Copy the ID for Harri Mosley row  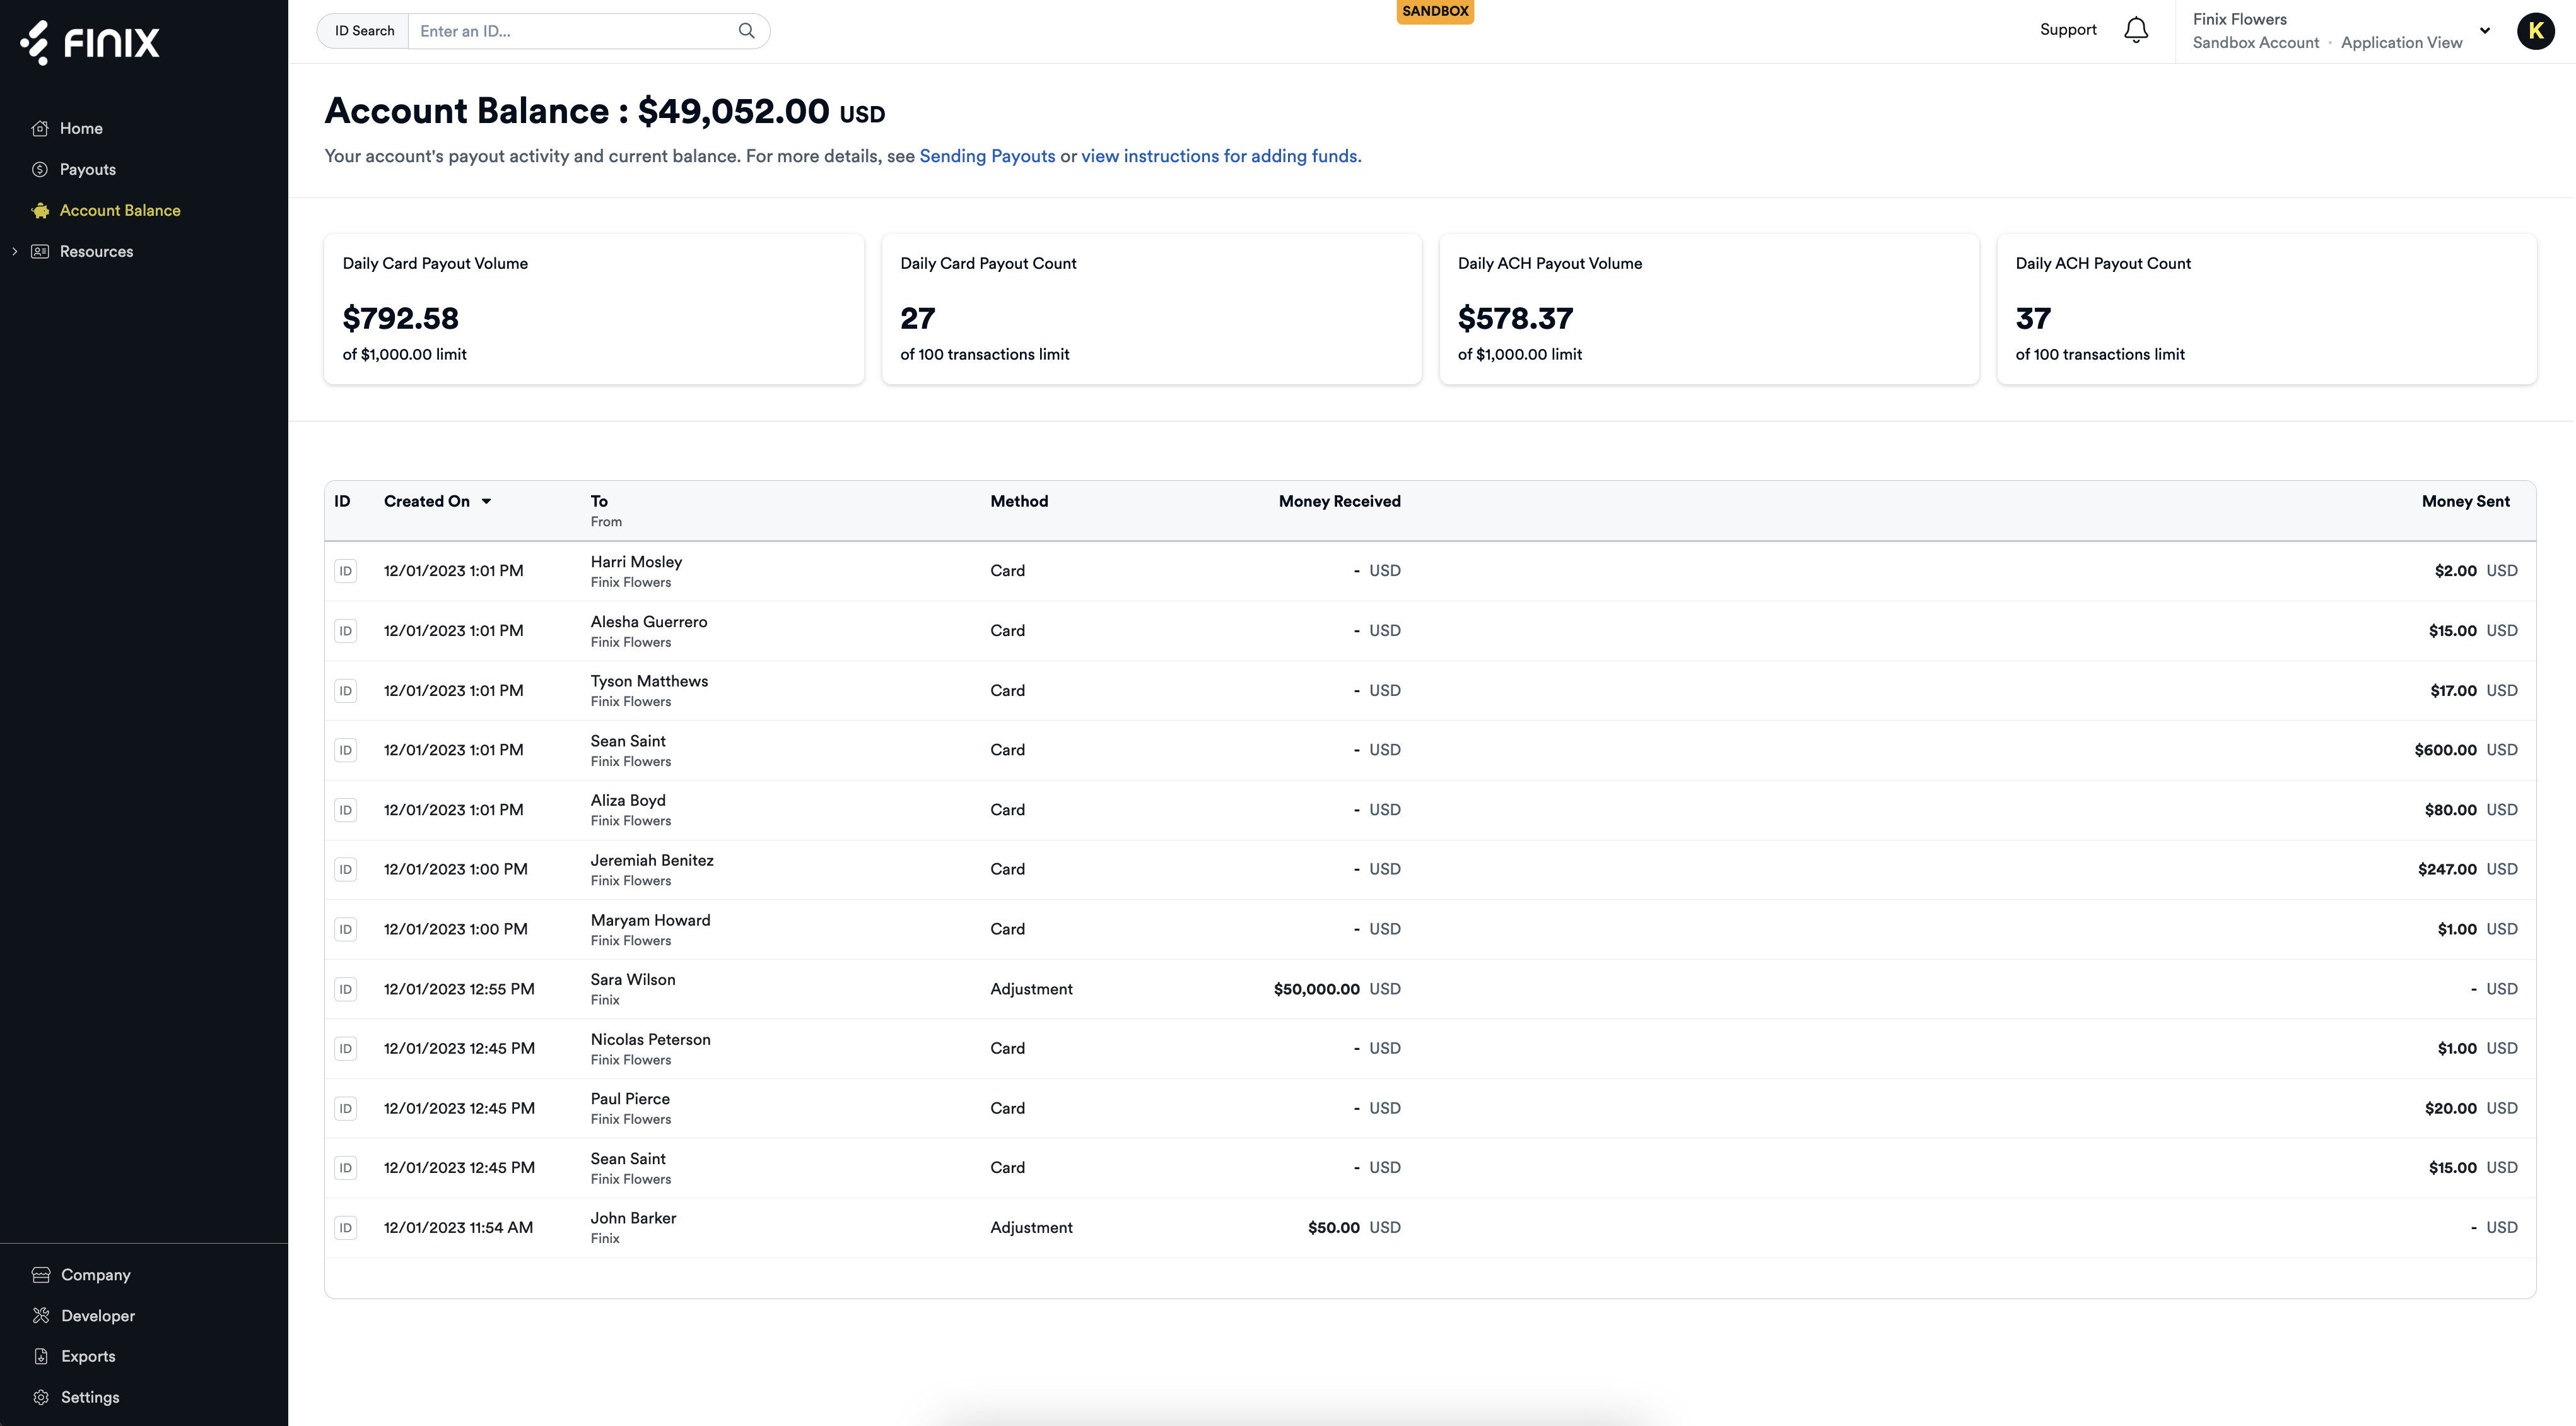coord(345,571)
